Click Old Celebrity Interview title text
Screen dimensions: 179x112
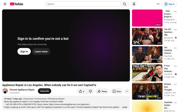click(168, 50)
